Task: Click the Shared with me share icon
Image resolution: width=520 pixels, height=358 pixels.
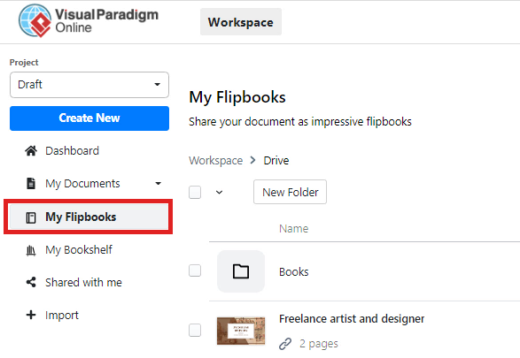Action: point(31,282)
